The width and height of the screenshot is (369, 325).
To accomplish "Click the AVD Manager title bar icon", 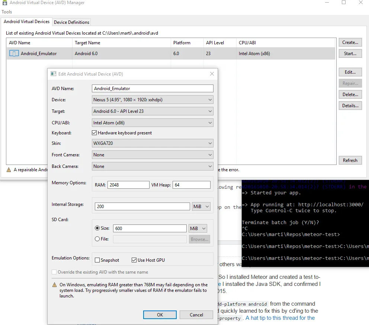I will tap(5, 3).
